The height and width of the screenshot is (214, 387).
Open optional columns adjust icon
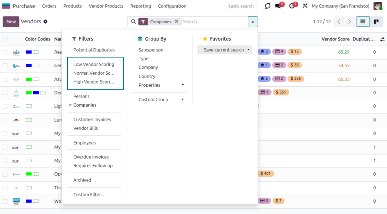click(x=382, y=39)
